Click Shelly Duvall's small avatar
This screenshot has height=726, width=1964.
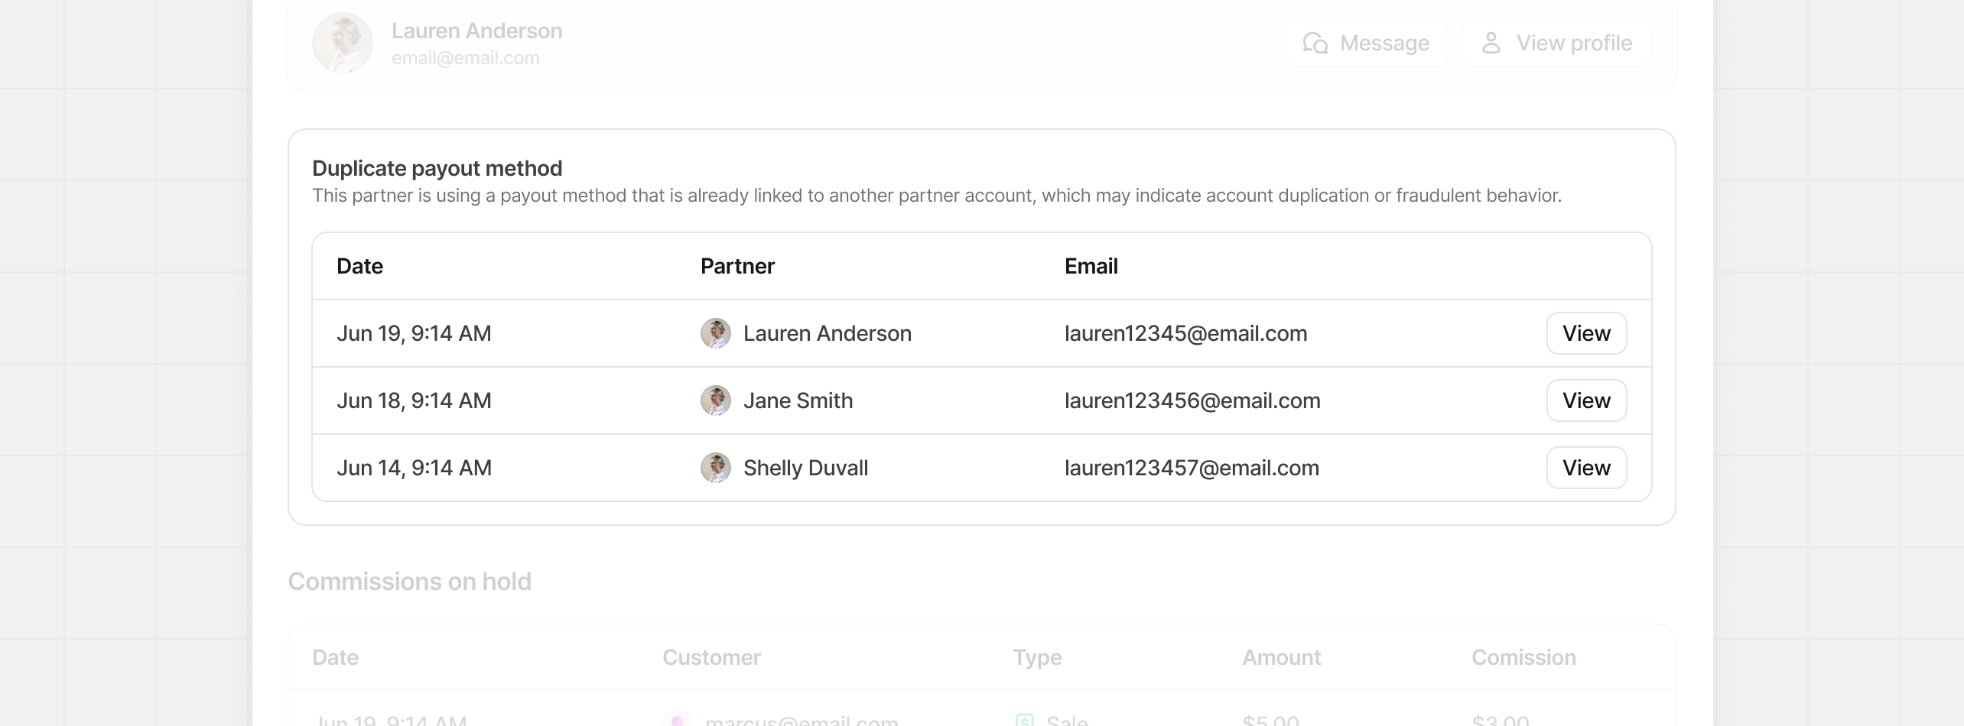(716, 468)
